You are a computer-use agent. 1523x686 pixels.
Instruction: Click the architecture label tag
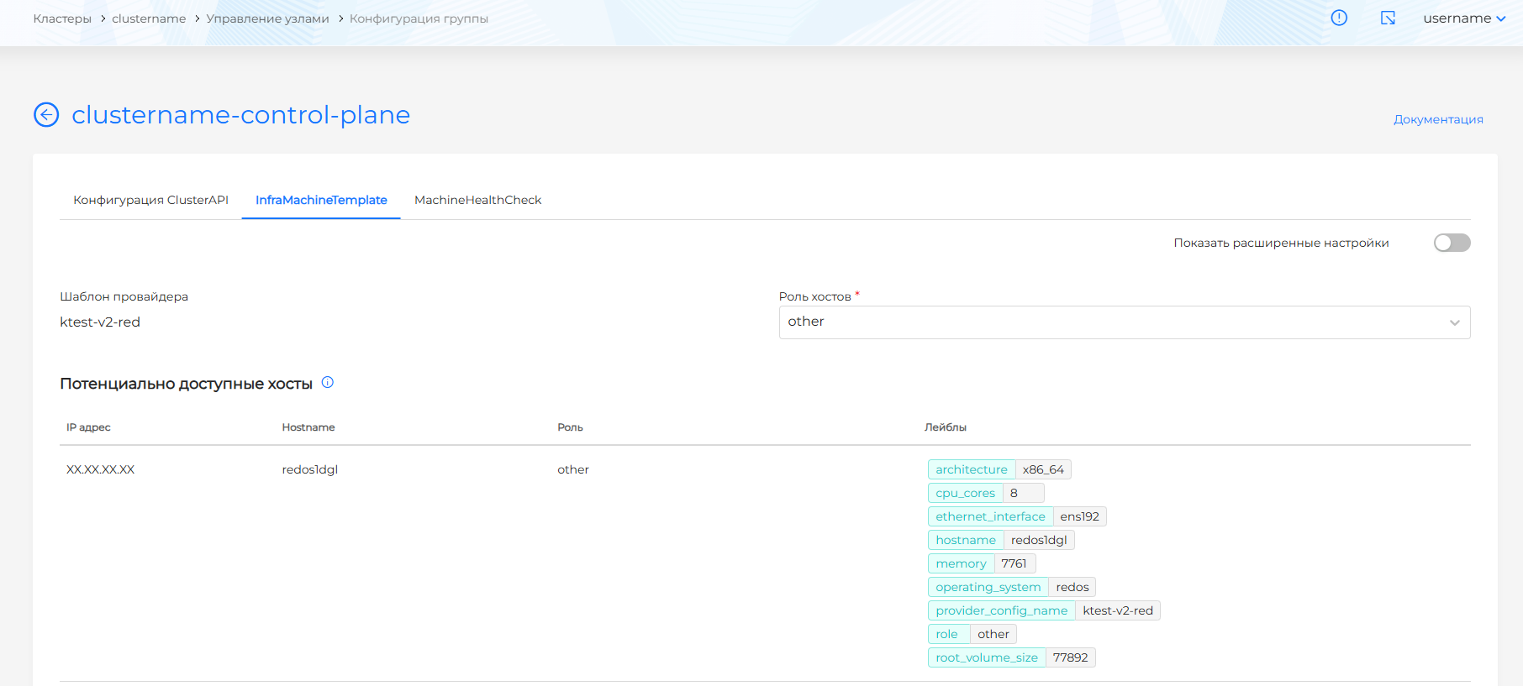pos(971,469)
